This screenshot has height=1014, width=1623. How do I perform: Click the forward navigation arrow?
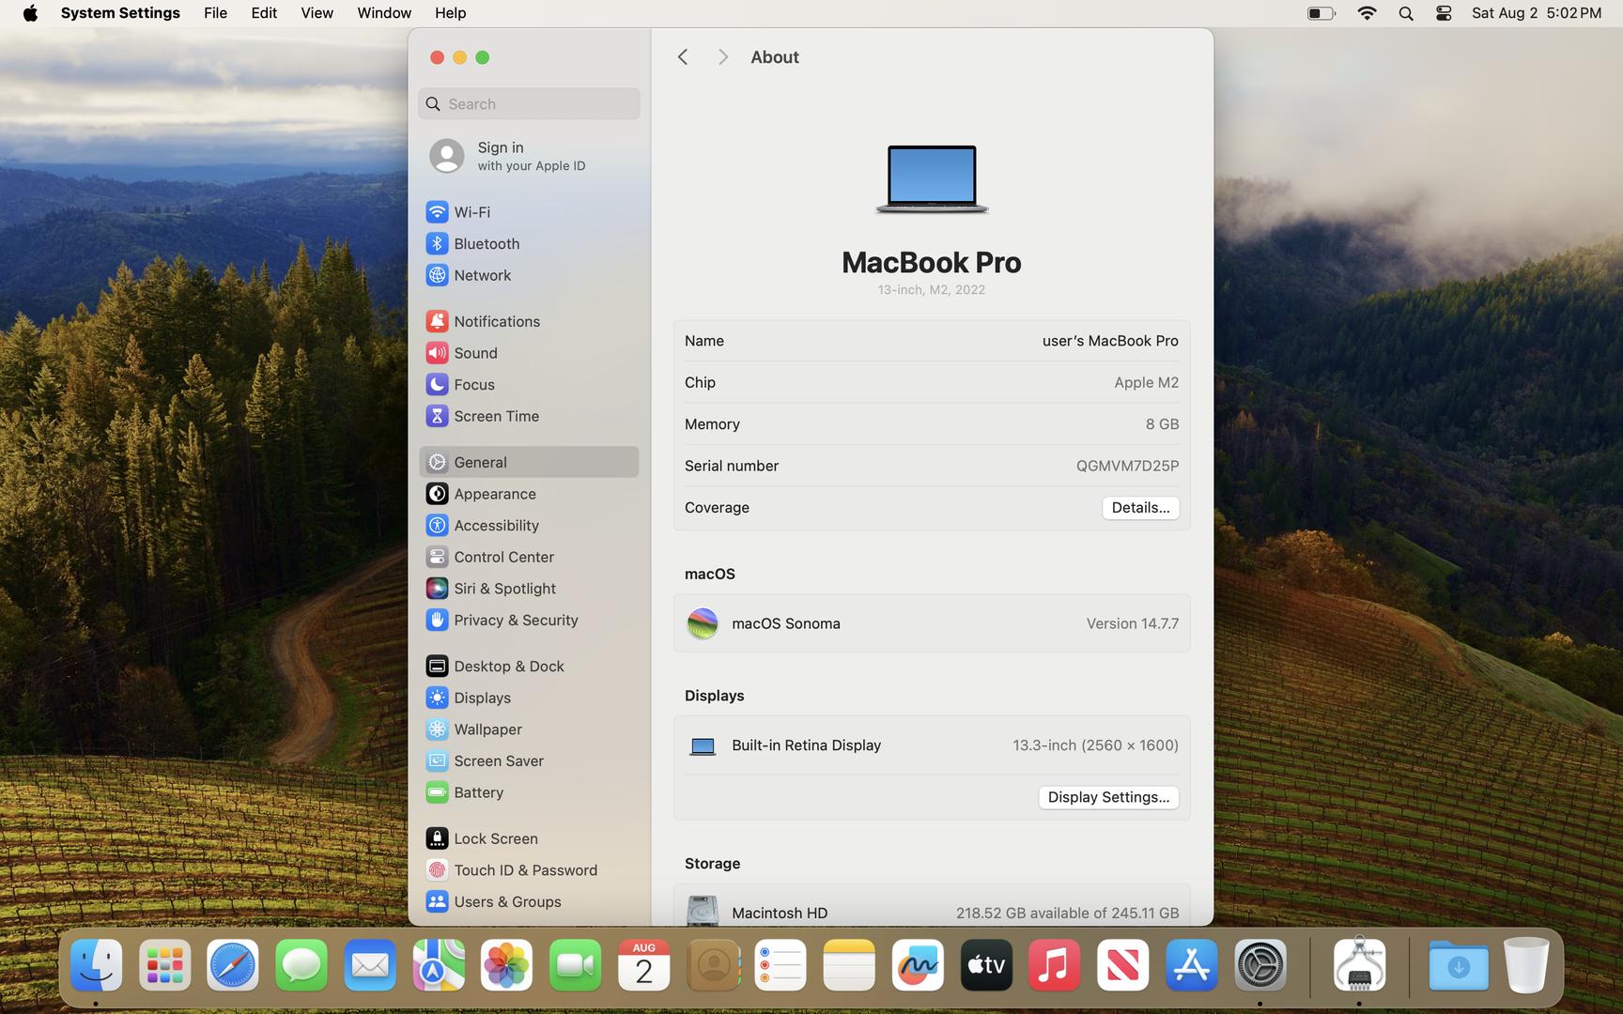click(722, 57)
